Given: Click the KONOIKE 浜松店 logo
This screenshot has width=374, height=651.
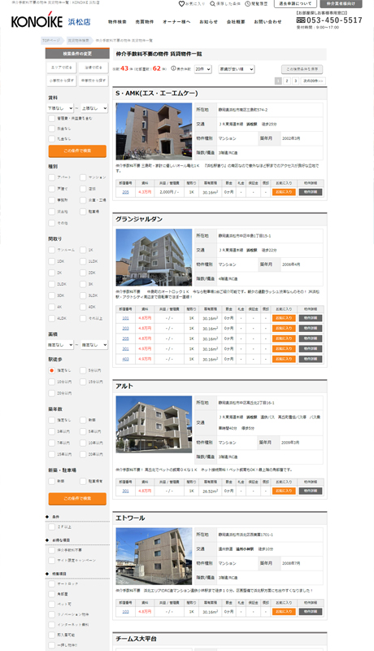Looking at the screenshot, I should point(51,22).
